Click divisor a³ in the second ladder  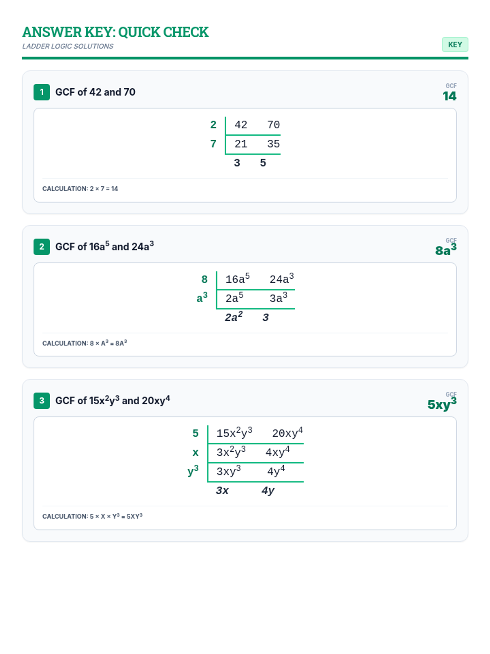pos(202,298)
